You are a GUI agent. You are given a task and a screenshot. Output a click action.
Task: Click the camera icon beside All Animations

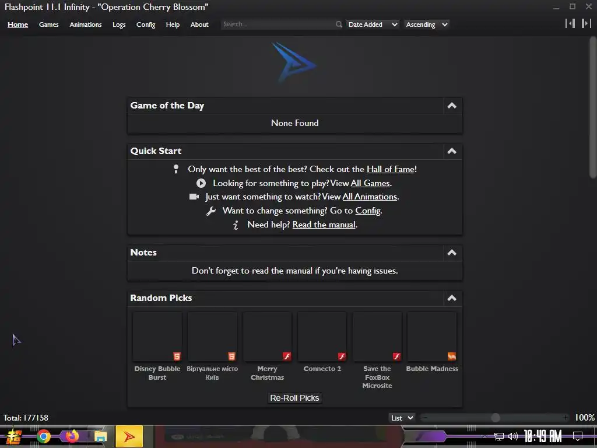pos(194,197)
